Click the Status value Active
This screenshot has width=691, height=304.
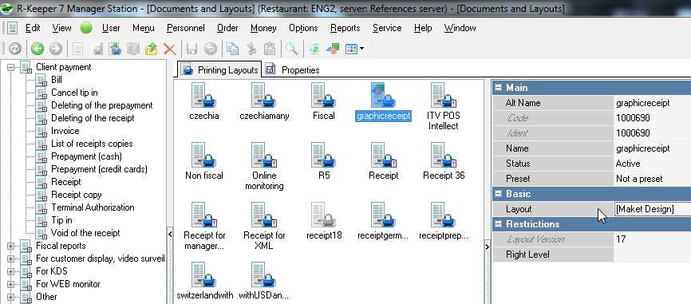[628, 164]
